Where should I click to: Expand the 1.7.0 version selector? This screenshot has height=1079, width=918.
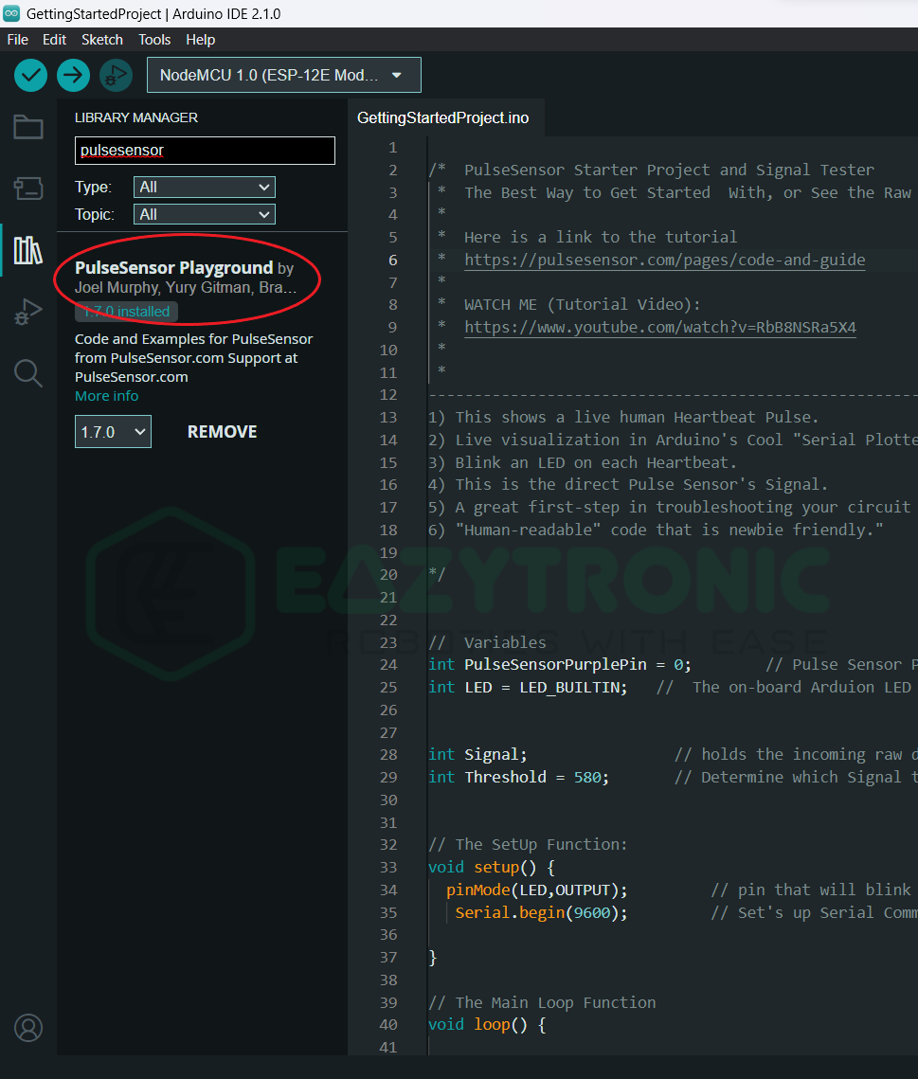pos(113,432)
